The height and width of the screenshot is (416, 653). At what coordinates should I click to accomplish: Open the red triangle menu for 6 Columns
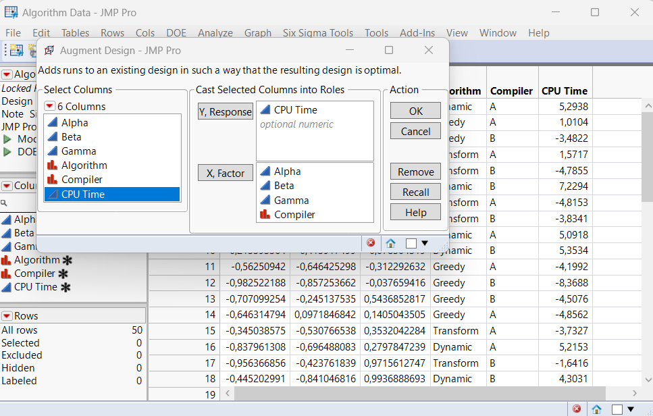point(49,107)
